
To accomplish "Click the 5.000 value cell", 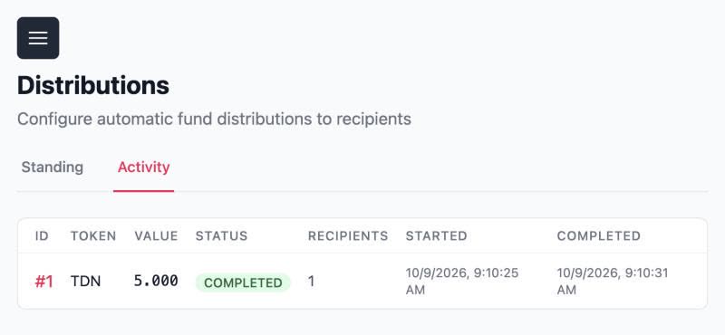I will point(156,281).
